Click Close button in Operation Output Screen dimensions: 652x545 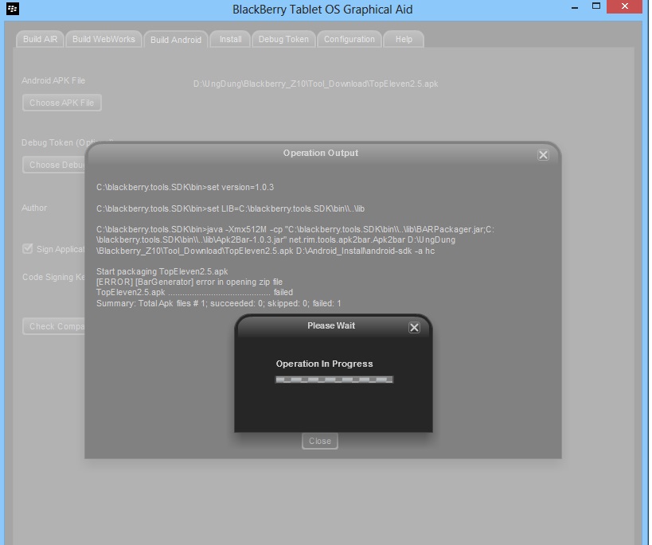coord(320,441)
